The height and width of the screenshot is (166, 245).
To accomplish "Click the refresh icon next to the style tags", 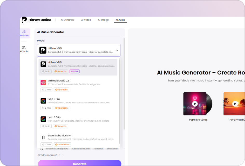I will [x=42, y=148].
